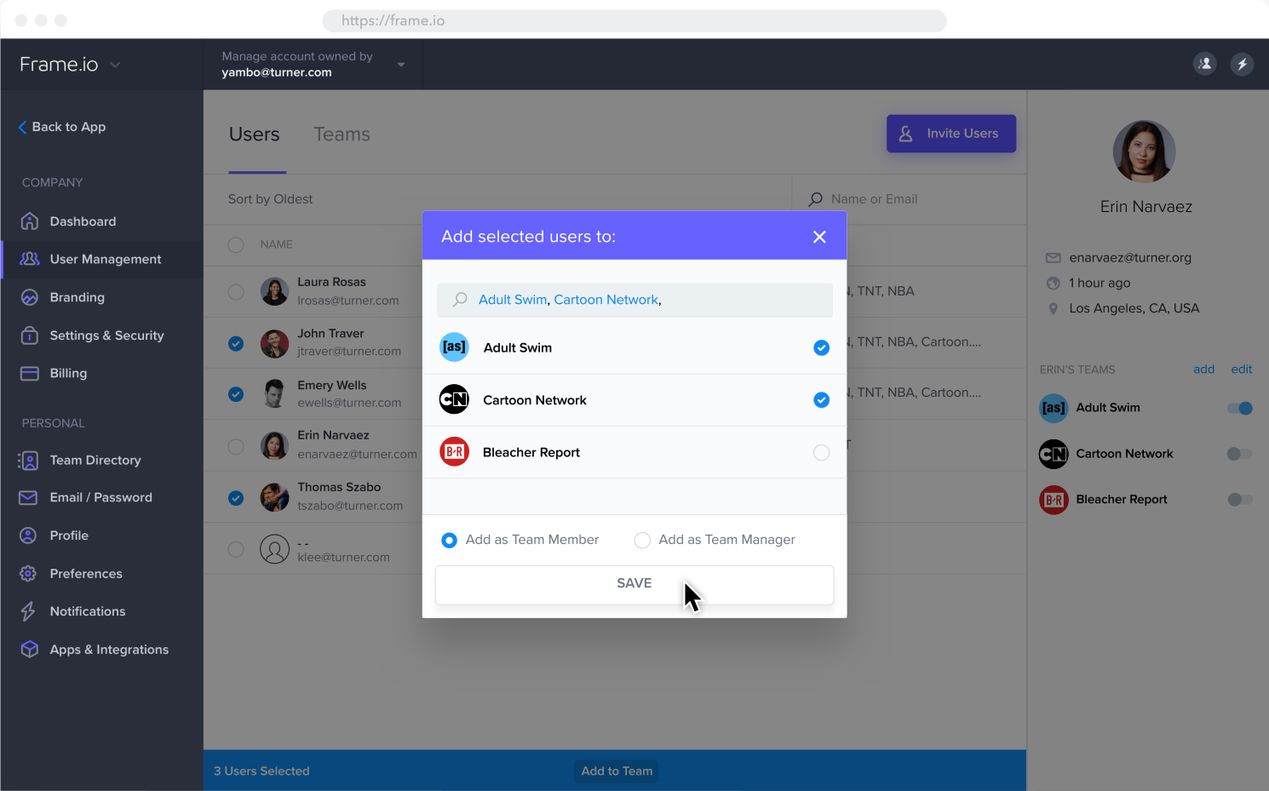
Task: Open the Billing card icon
Action: point(30,373)
